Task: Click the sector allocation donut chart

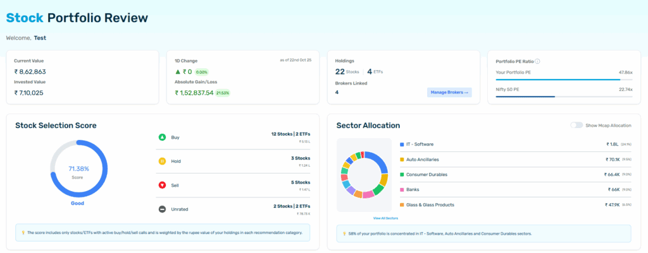Action: [363, 174]
